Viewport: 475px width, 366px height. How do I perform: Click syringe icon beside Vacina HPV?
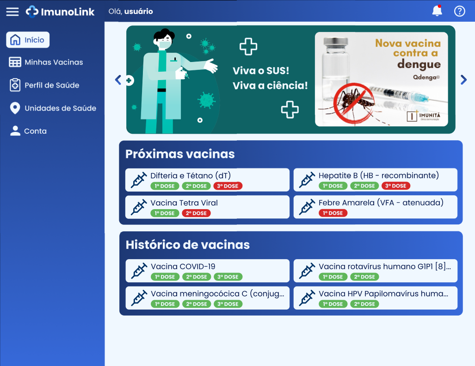pyautogui.click(x=307, y=298)
